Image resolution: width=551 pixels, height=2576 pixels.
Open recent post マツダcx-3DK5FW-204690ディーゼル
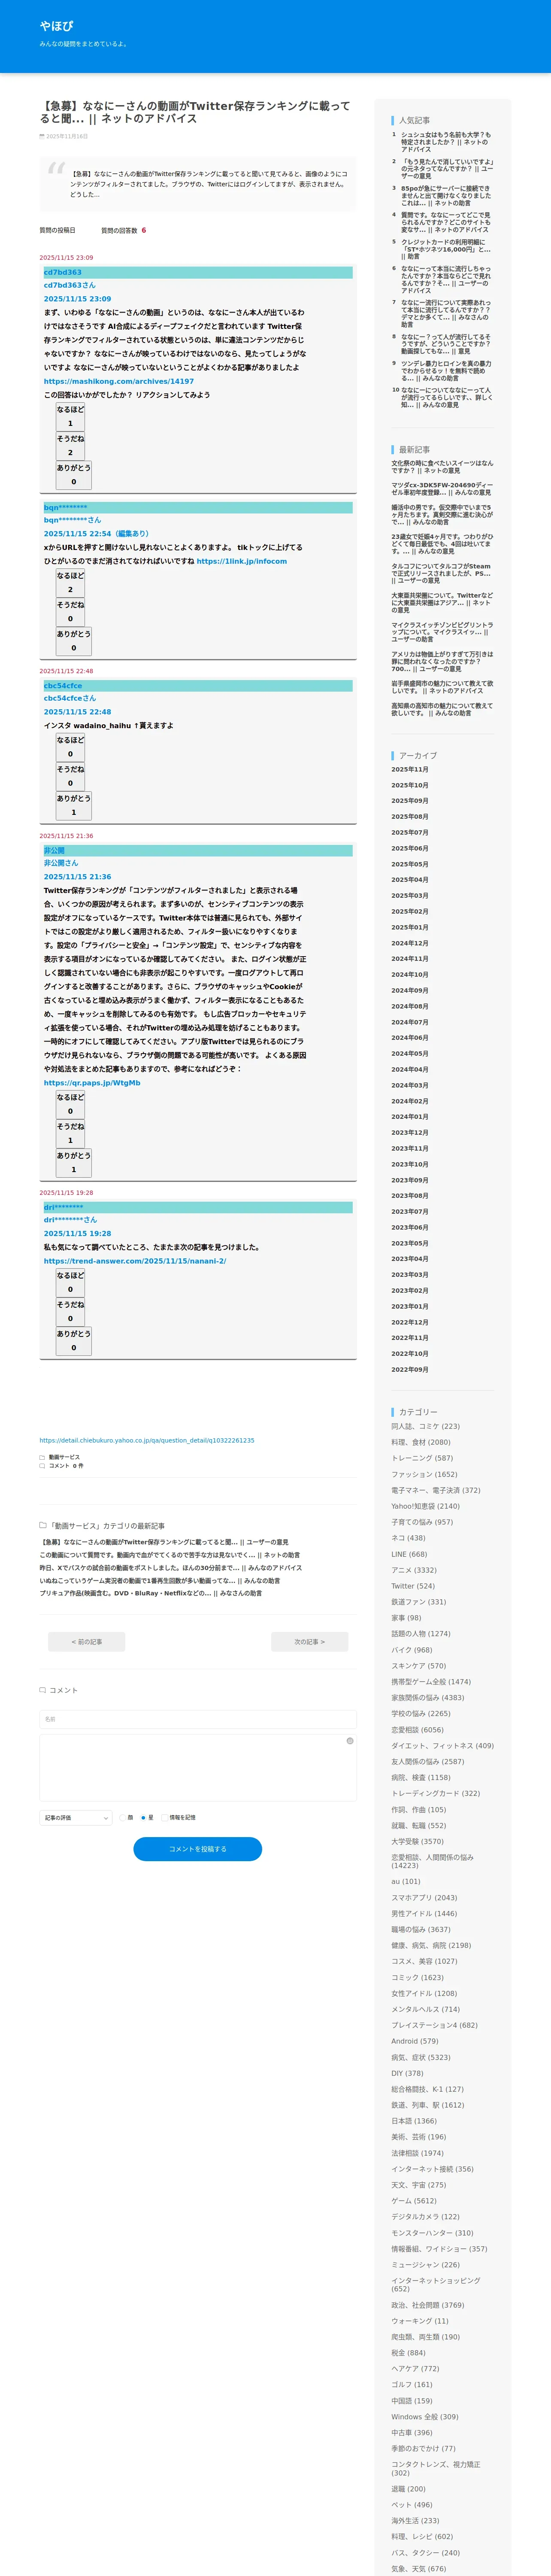442,489
